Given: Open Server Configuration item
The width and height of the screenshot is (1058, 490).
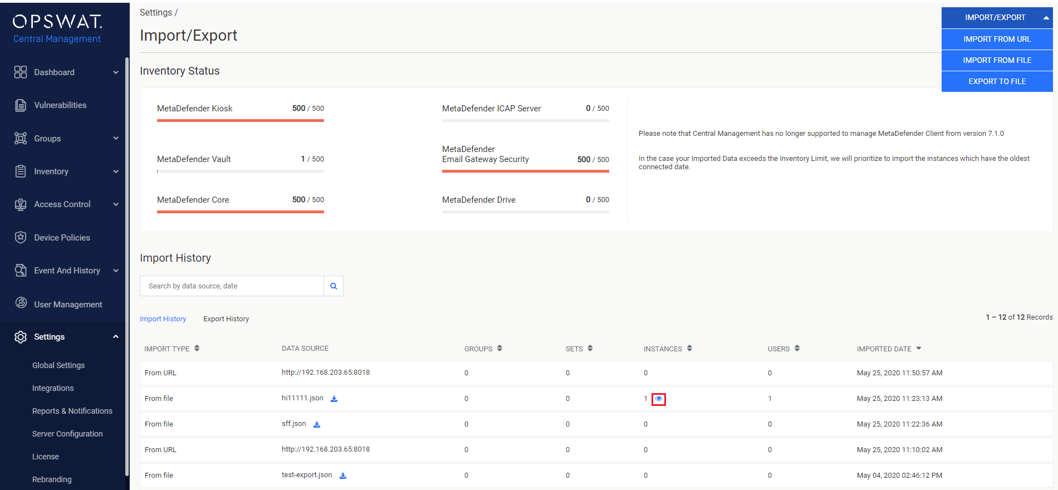Looking at the screenshot, I should click(x=67, y=434).
